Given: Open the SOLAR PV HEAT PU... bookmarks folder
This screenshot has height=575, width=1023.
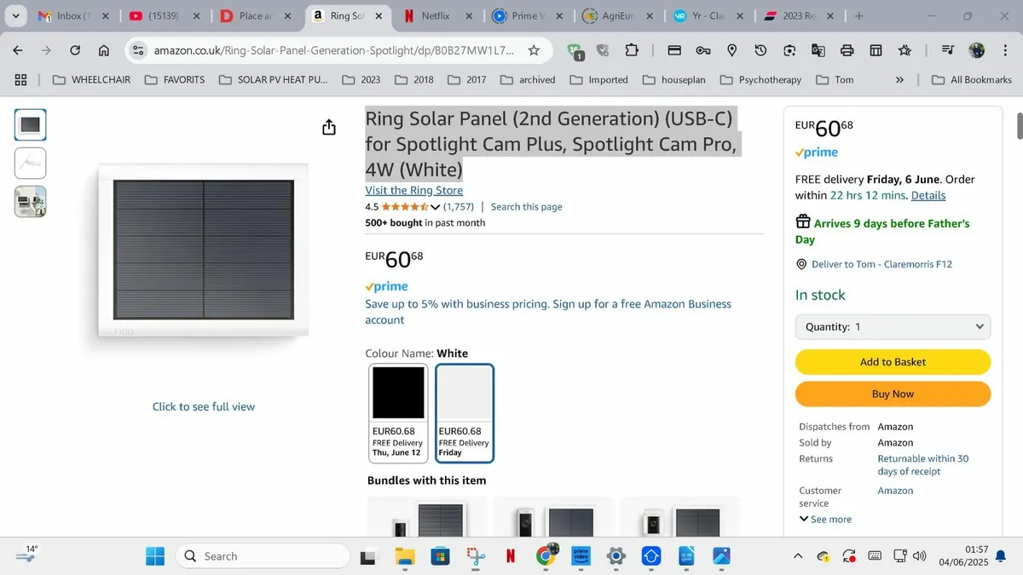Looking at the screenshot, I should coord(273,79).
